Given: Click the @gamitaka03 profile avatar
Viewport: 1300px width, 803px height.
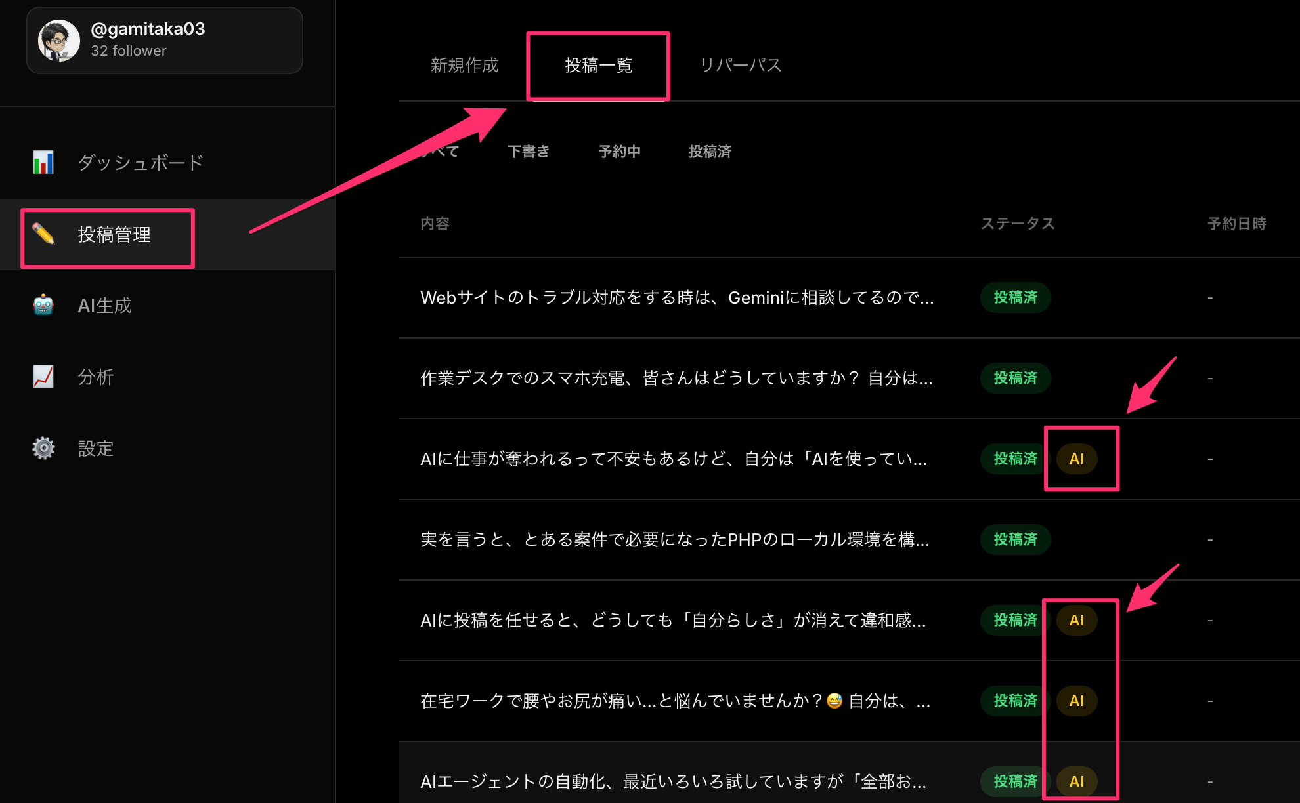Looking at the screenshot, I should coord(59,40).
